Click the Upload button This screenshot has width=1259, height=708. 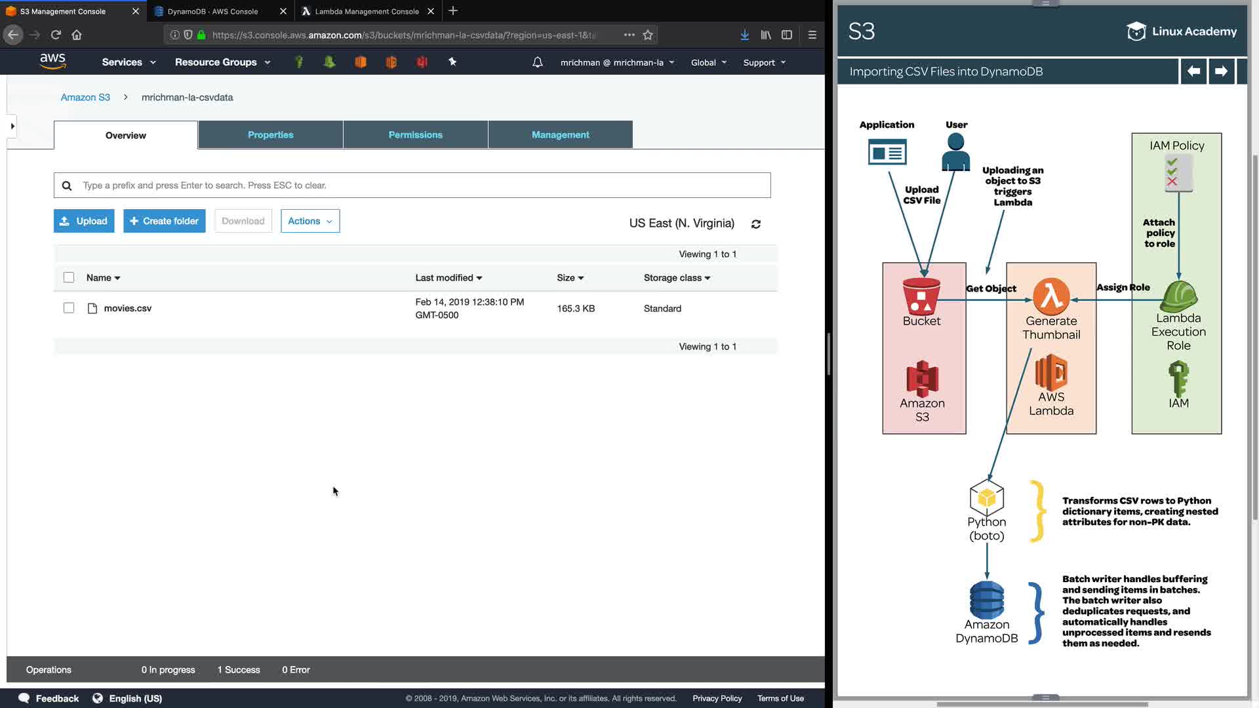84,221
